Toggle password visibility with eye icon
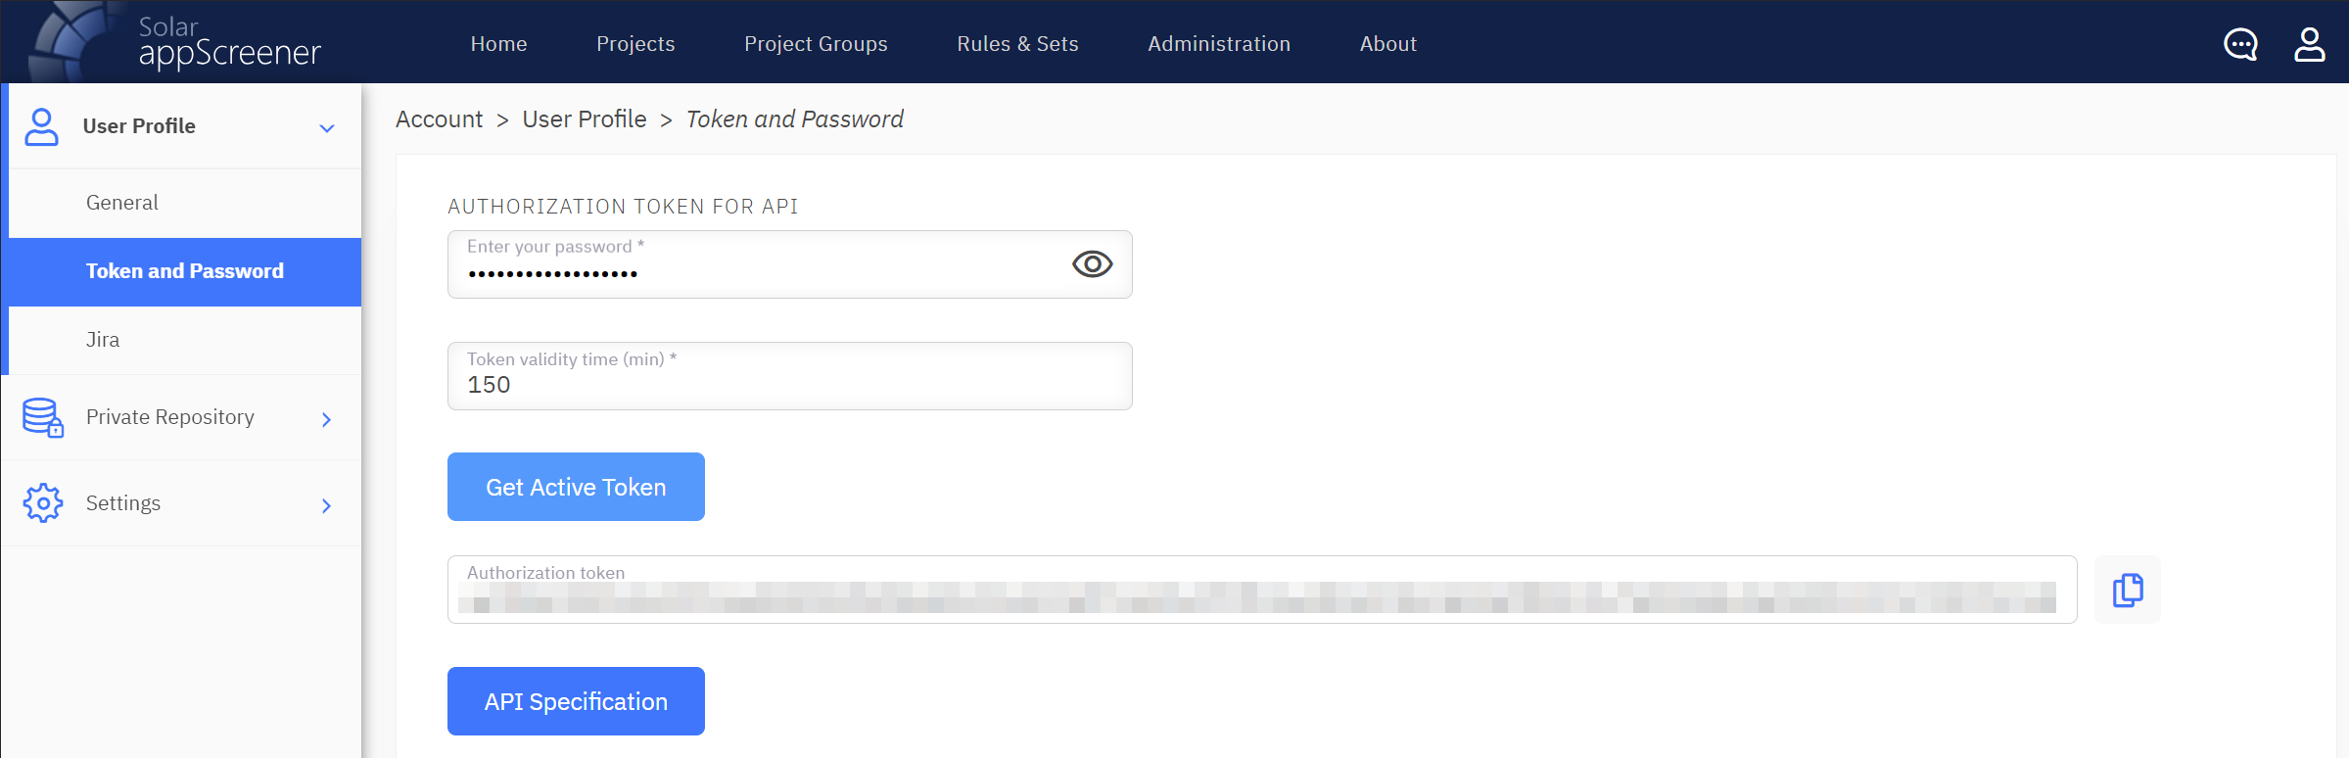This screenshot has height=758, width=2349. [1092, 264]
